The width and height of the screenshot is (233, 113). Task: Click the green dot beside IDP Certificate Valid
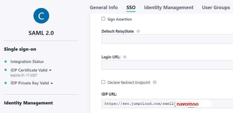(6, 70)
